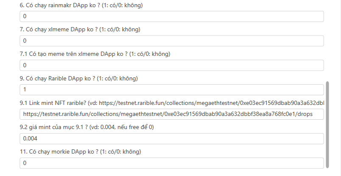Click the example testnet.rarible.fun URL in label 9.1

tap(211, 103)
